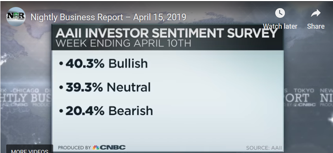Click the "Share" text label
Viewport: 333px width, 153px height.
316,26
